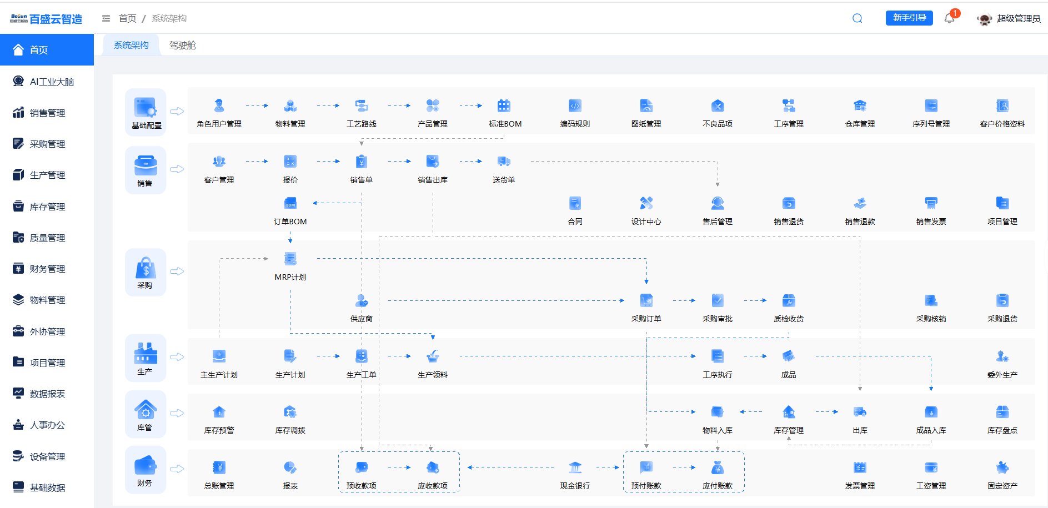This screenshot has width=1048, height=508.
Task: Open the 生产工单 icon
Action: pos(362,356)
